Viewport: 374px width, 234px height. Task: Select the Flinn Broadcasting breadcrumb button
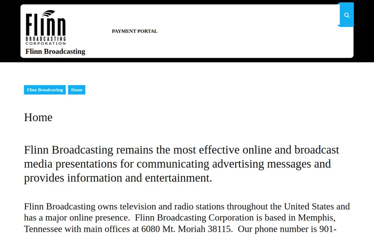pyautogui.click(x=45, y=90)
